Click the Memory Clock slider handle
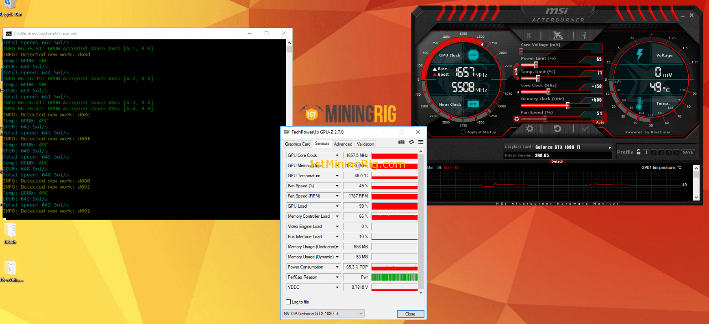 point(568,105)
